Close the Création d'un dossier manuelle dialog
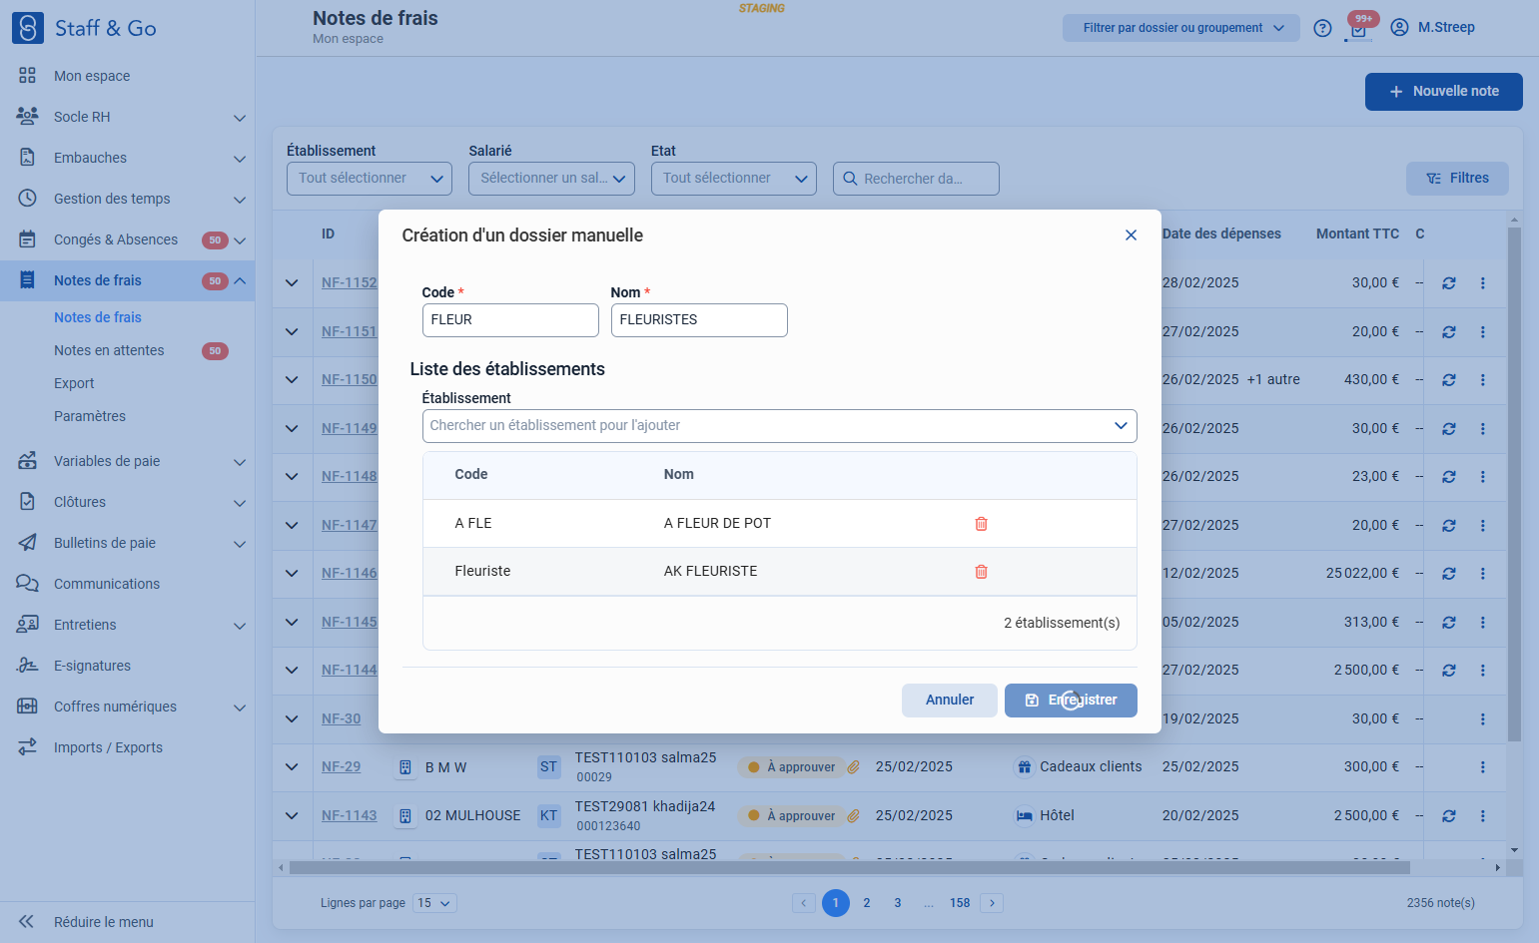The height and width of the screenshot is (943, 1539). pos(1131,236)
